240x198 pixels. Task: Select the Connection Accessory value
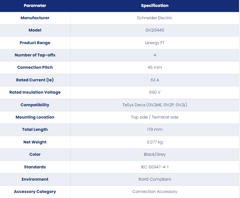[155, 192]
